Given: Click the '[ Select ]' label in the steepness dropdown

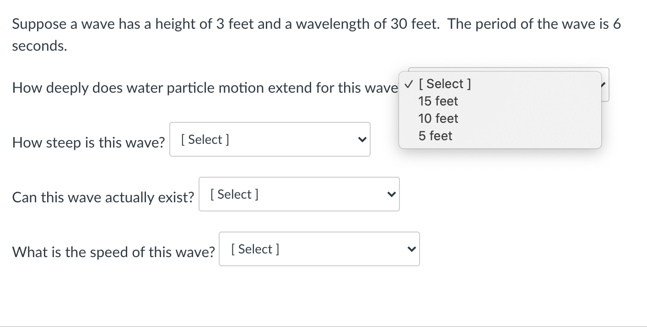Looking at the screenshot, I should (x=204, y=139).
